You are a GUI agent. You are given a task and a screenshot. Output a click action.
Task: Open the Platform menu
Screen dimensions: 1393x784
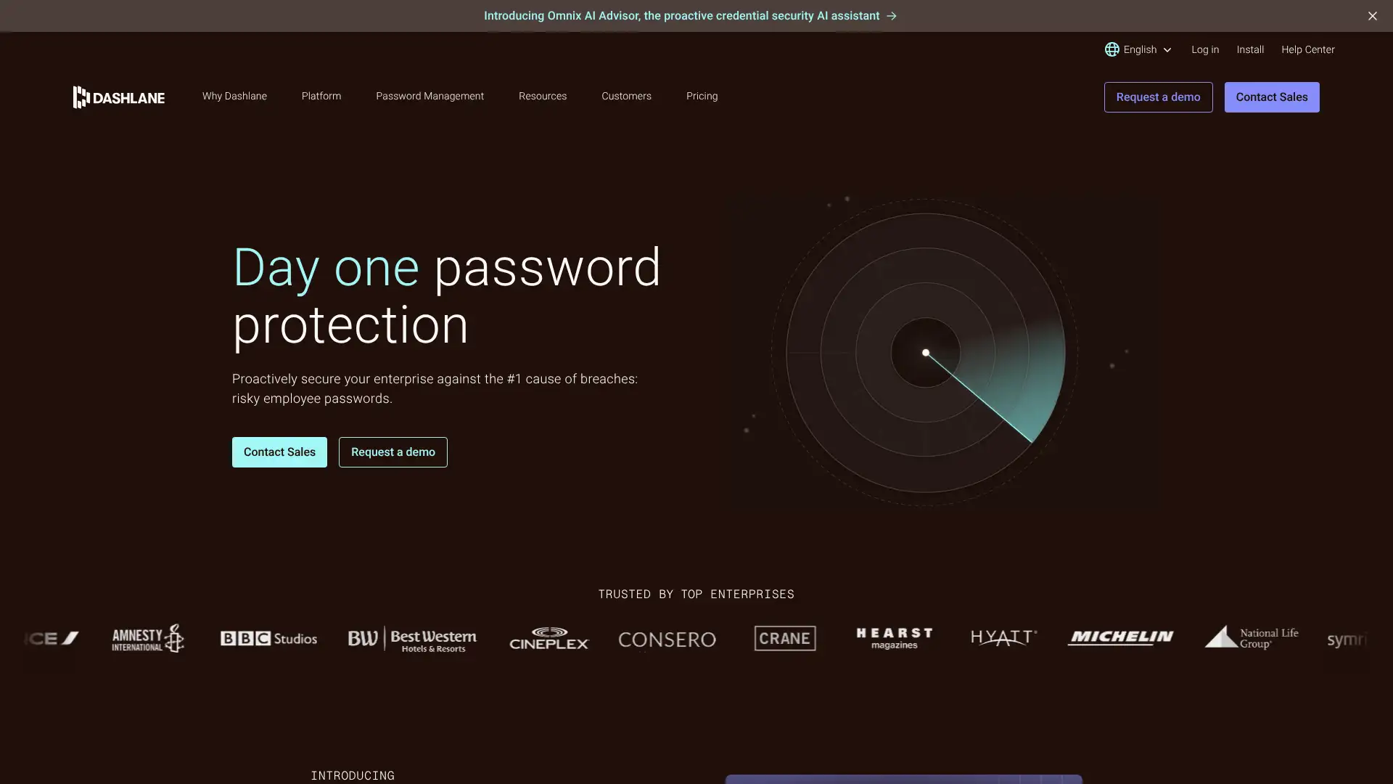(321, 96)
